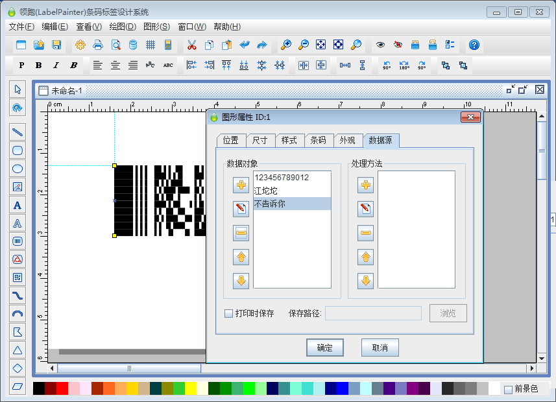556x402 pixels.
Task: Select the parallelogram shape tool
Action: coord(18,386)
